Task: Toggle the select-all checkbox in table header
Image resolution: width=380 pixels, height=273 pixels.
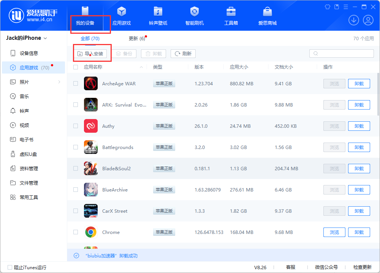Action: click(x=76, y=67)
